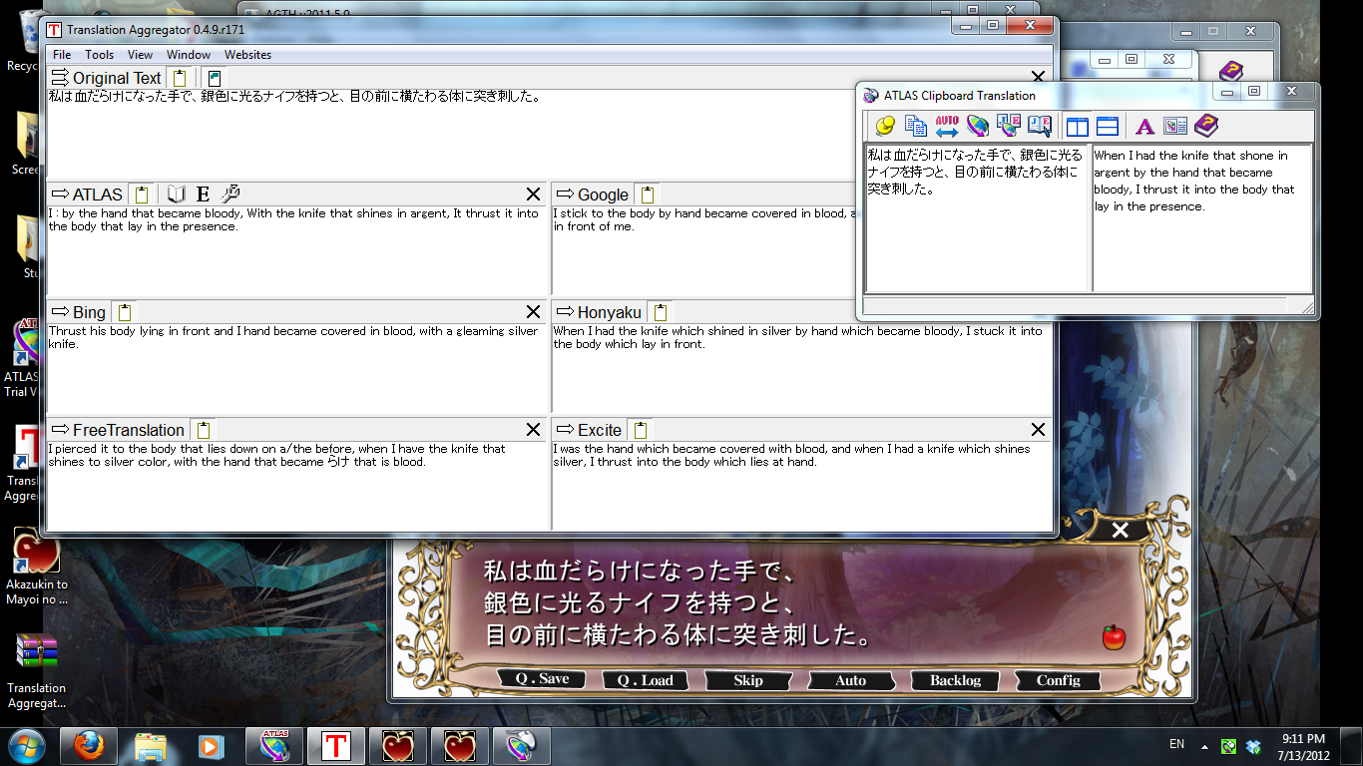Image resolution: width=1363 pixels, height=766 pixels.
Task: Click the J-E globe icon in ATLAS toolbar
Action: click(x=1008, y=126)
